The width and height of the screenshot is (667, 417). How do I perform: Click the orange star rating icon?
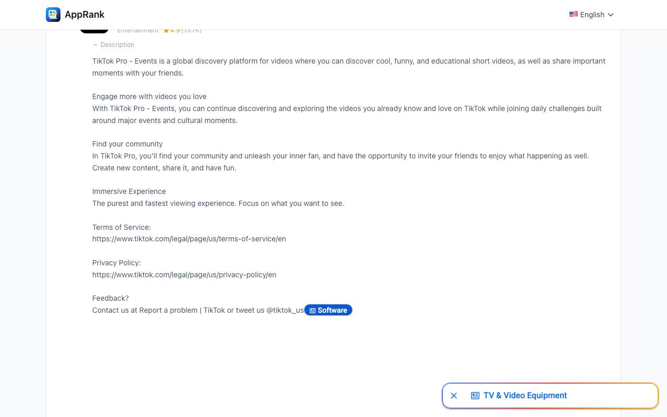(166, 31)
